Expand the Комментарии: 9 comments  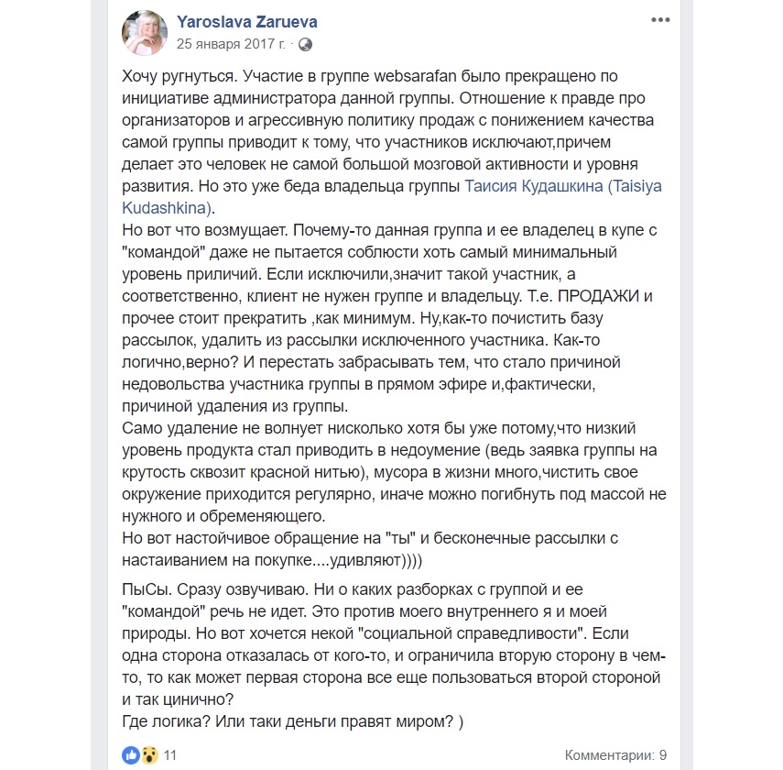614,754
